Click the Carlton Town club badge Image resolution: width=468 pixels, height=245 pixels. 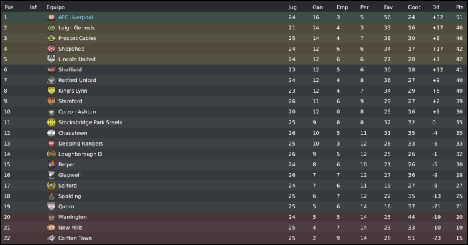point(51,238)
